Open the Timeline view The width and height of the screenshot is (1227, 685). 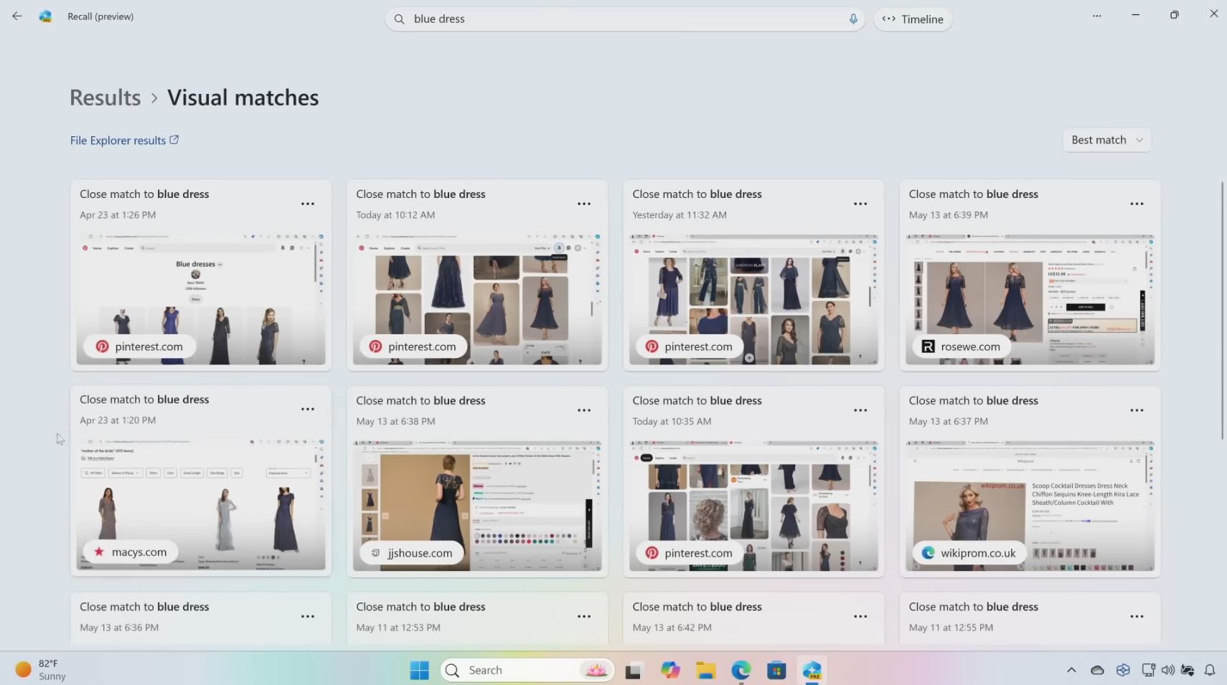coord(913,19)
